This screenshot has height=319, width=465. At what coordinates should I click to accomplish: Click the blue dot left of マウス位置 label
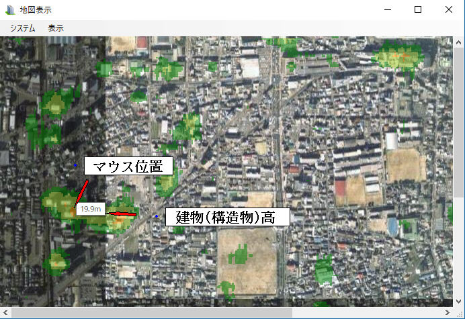75,165
